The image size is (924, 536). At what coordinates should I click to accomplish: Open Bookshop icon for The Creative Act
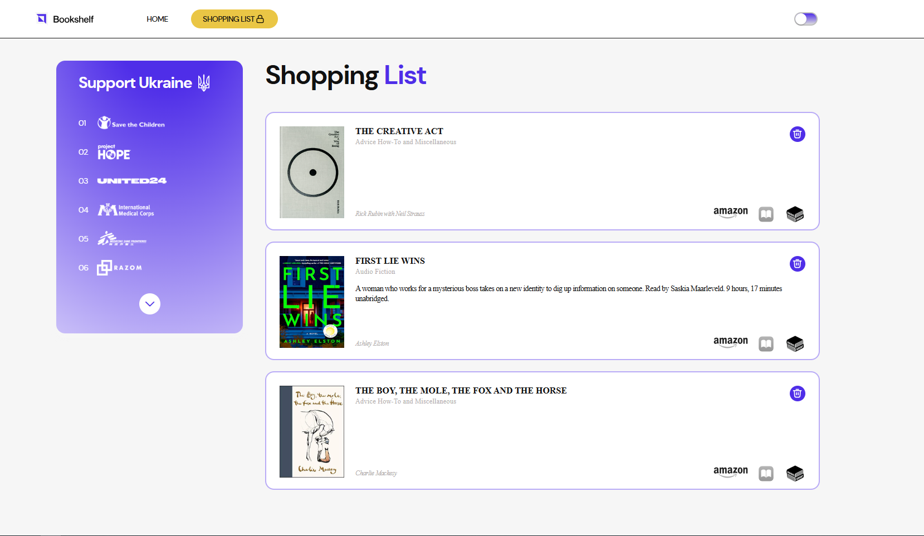coord(795,214)
